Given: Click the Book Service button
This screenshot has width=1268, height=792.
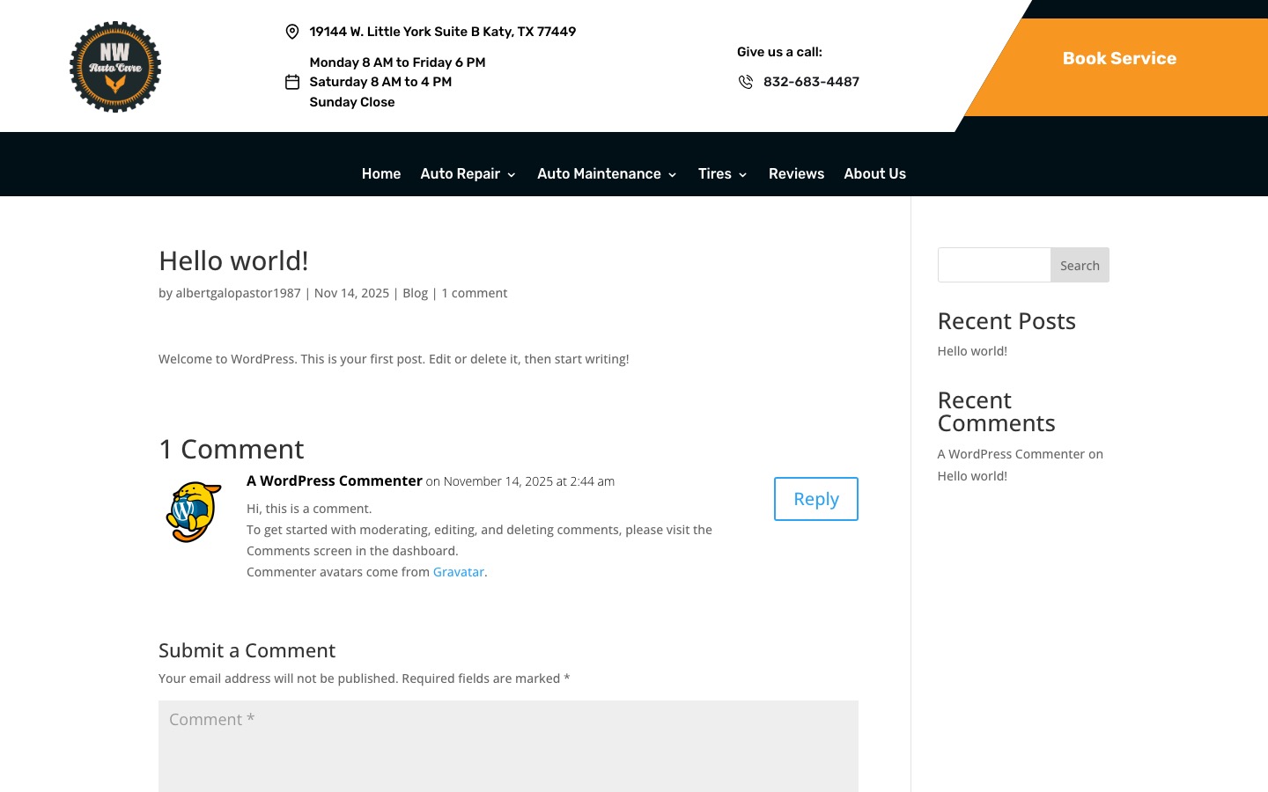Looking at the screenshot, I should pos(1119,59).
